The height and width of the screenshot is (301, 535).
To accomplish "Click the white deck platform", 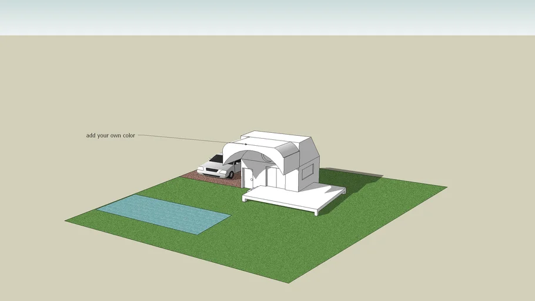I will [x=294, y=199].
